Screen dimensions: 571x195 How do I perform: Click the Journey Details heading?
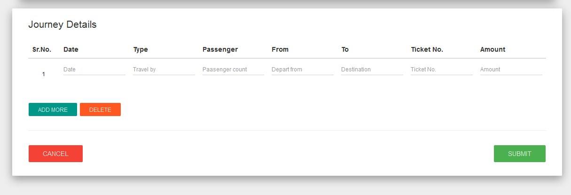point(63,25)
